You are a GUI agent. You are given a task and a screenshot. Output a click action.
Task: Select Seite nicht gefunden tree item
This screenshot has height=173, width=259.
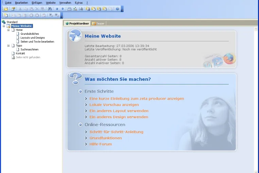28,57
